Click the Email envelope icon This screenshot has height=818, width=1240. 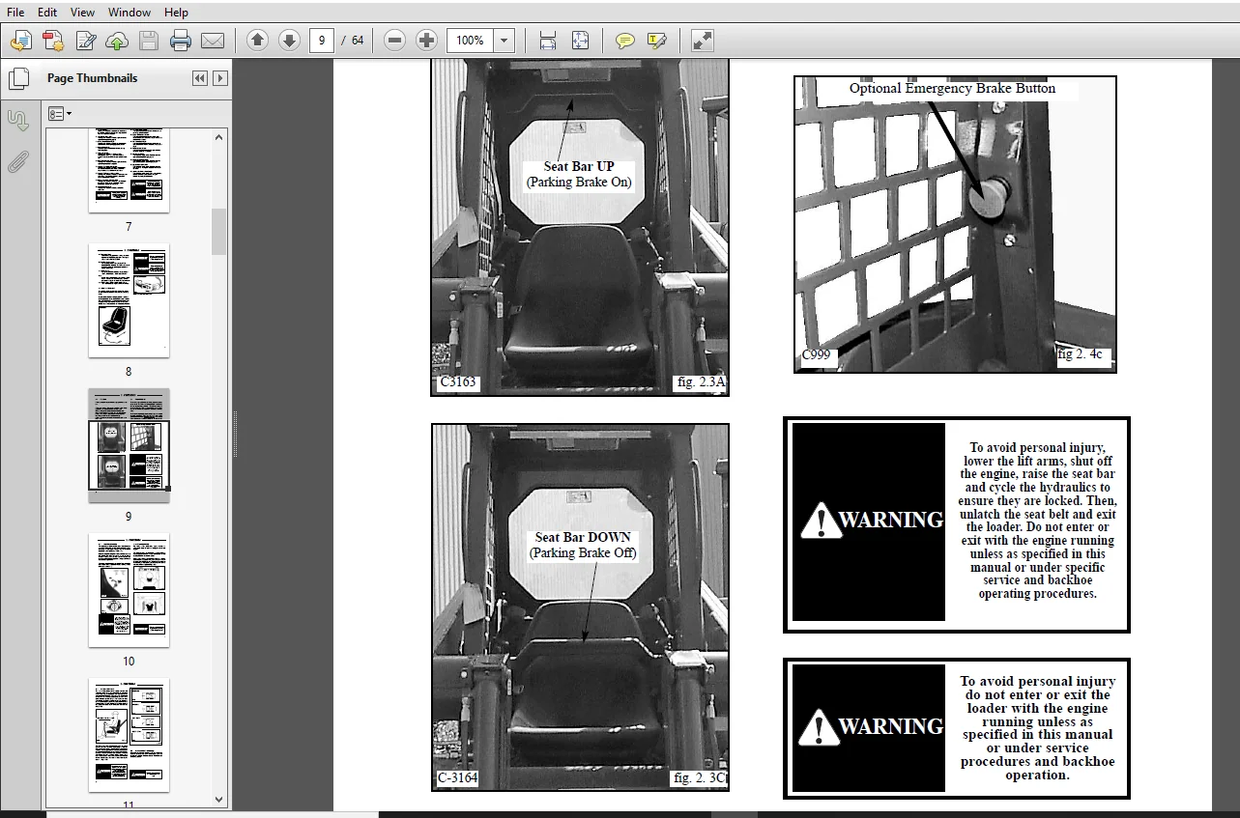pos(212,41)
